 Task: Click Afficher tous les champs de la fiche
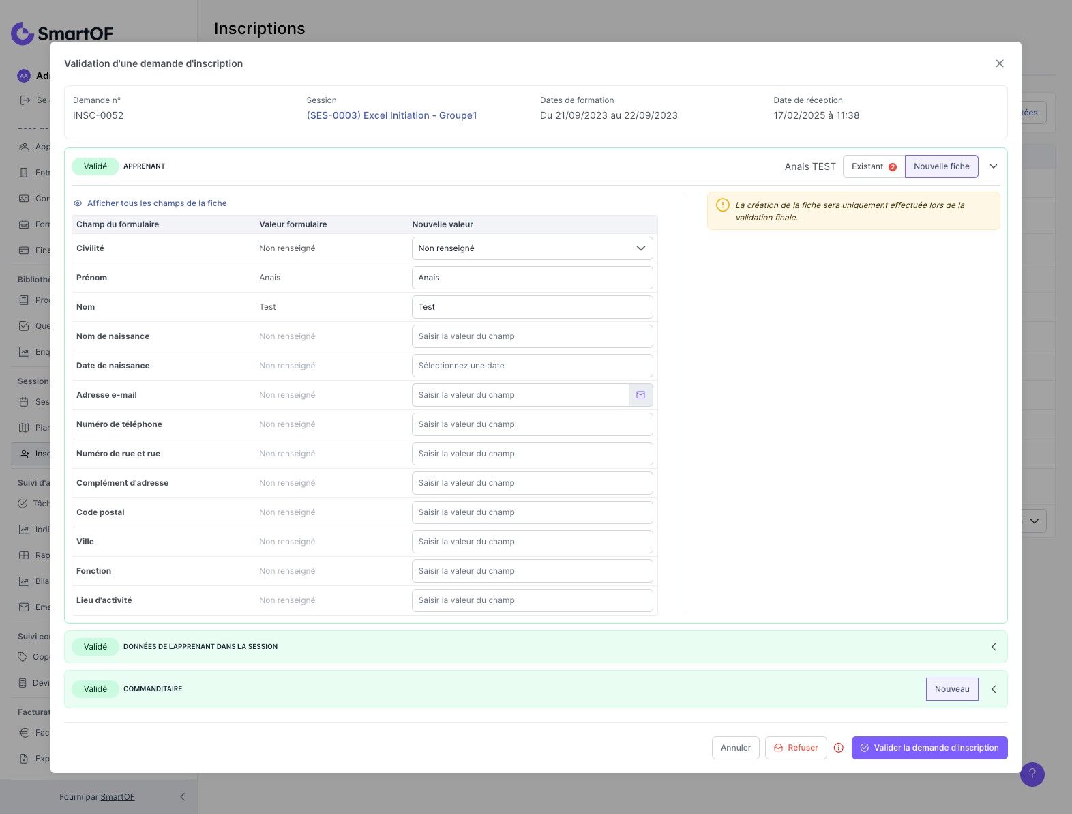[x=150, y=203]
